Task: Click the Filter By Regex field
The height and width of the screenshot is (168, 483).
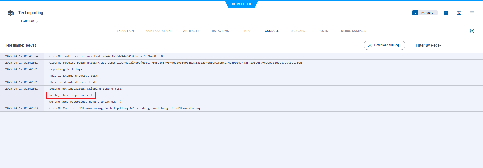Action: [x=444, y=45]
